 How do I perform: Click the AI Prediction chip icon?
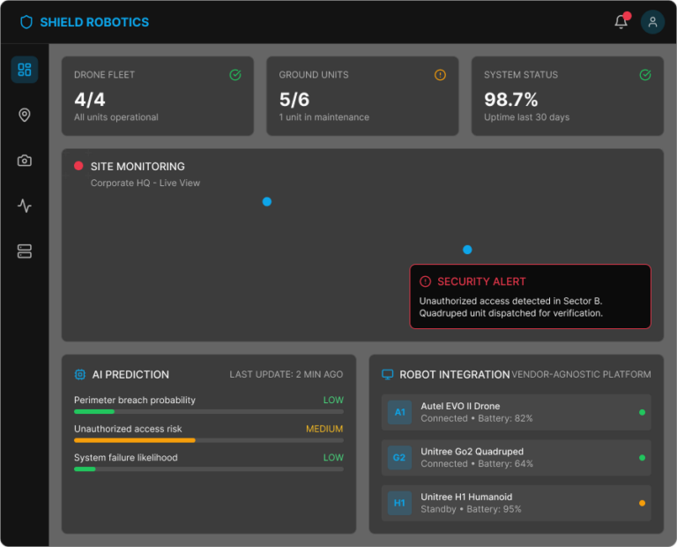80,374
